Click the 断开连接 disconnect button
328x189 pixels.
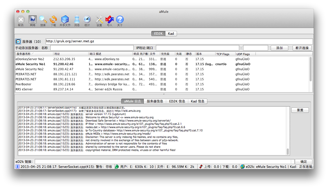302,48
